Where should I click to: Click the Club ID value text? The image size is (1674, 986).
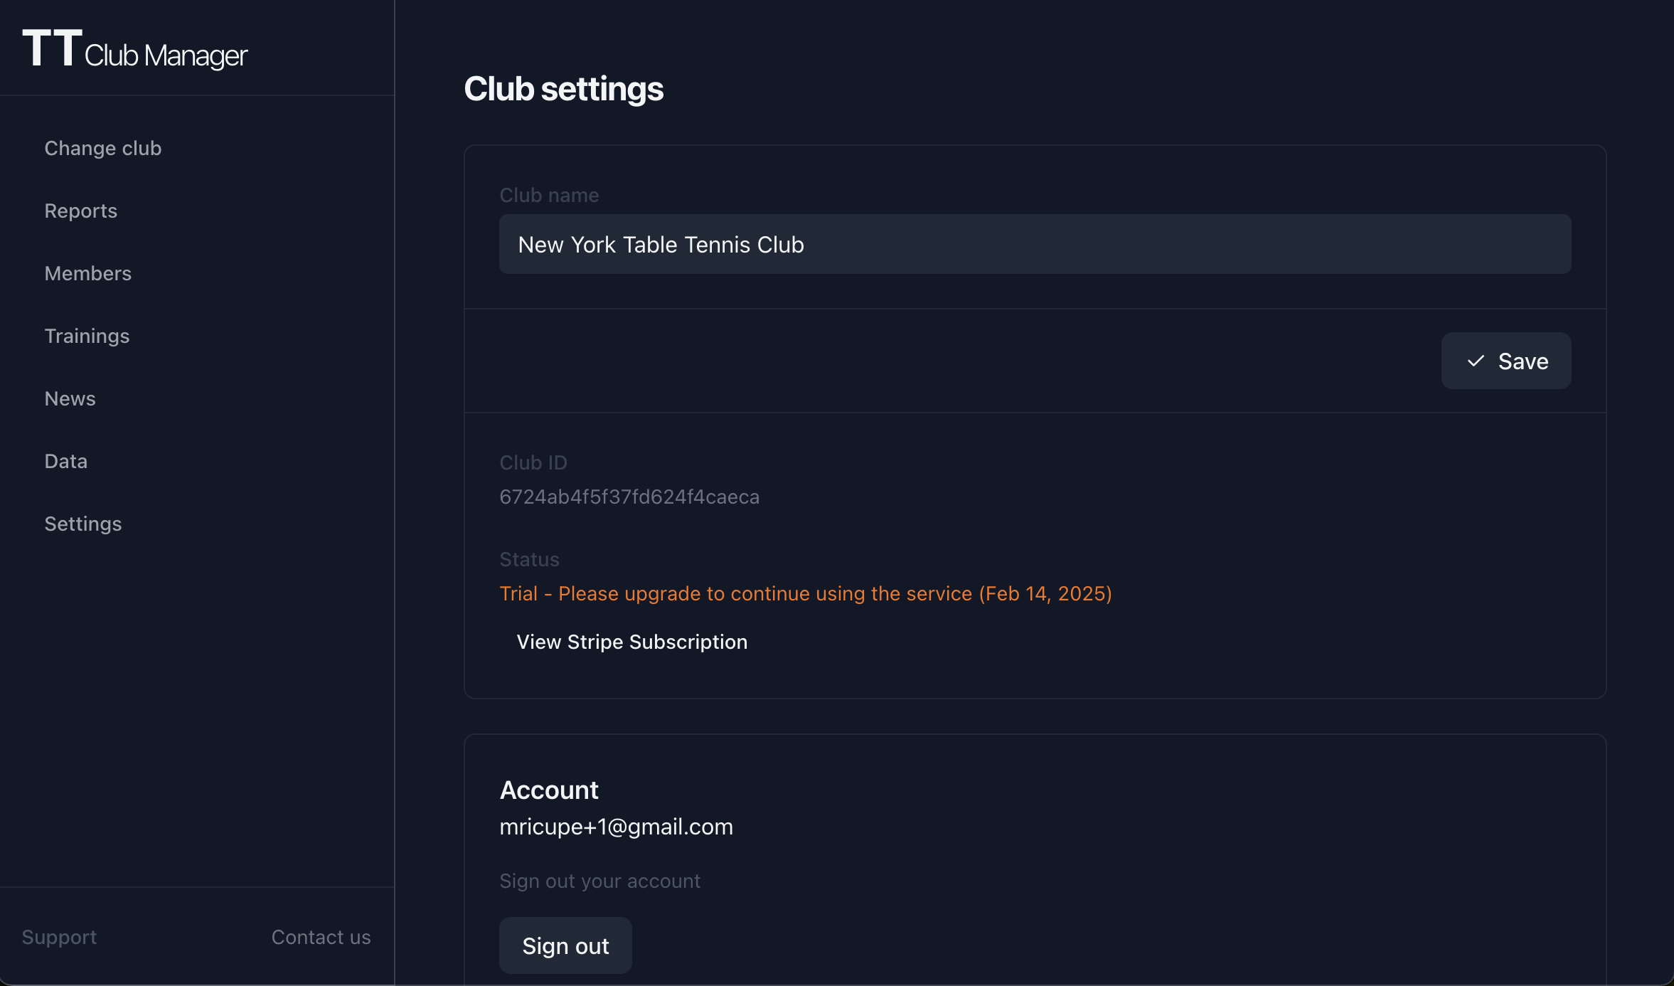(629, 497)
